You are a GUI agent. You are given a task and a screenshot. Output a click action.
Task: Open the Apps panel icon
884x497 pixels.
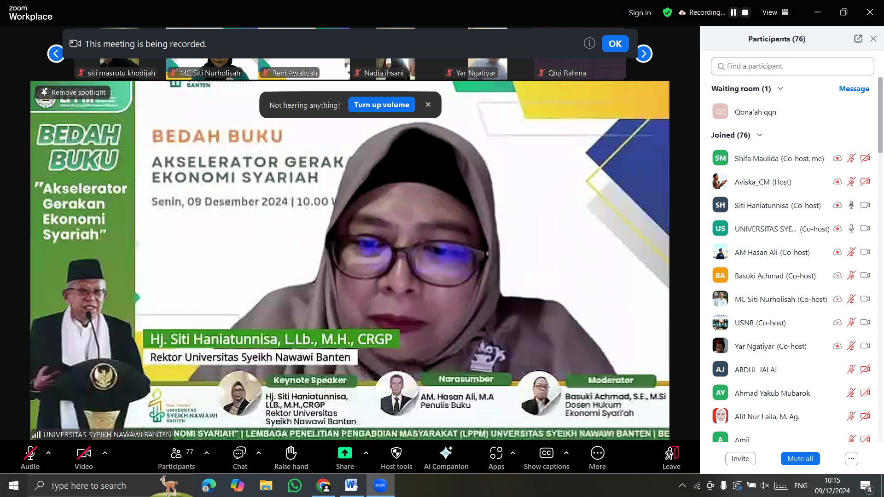496,453
